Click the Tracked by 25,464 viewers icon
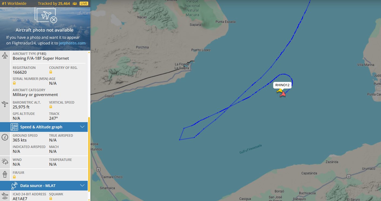This screenshot has height=201, width=381. pos(75,3)
